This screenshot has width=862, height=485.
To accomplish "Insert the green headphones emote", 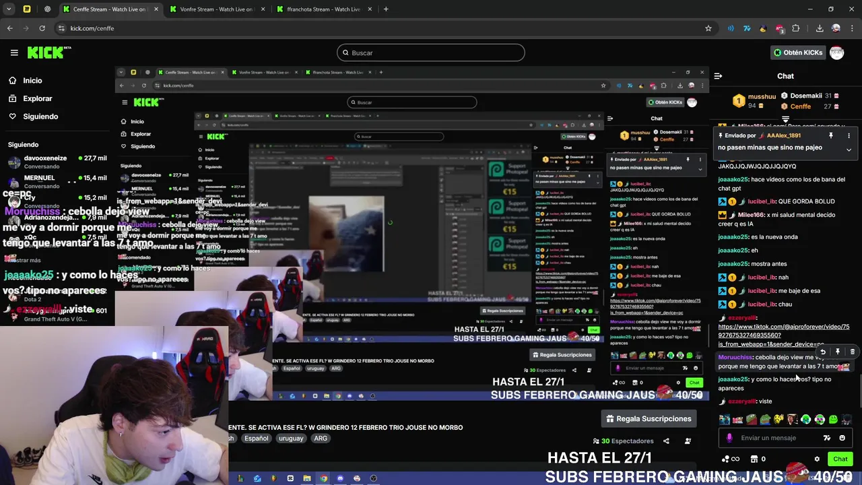I will 805,419.
